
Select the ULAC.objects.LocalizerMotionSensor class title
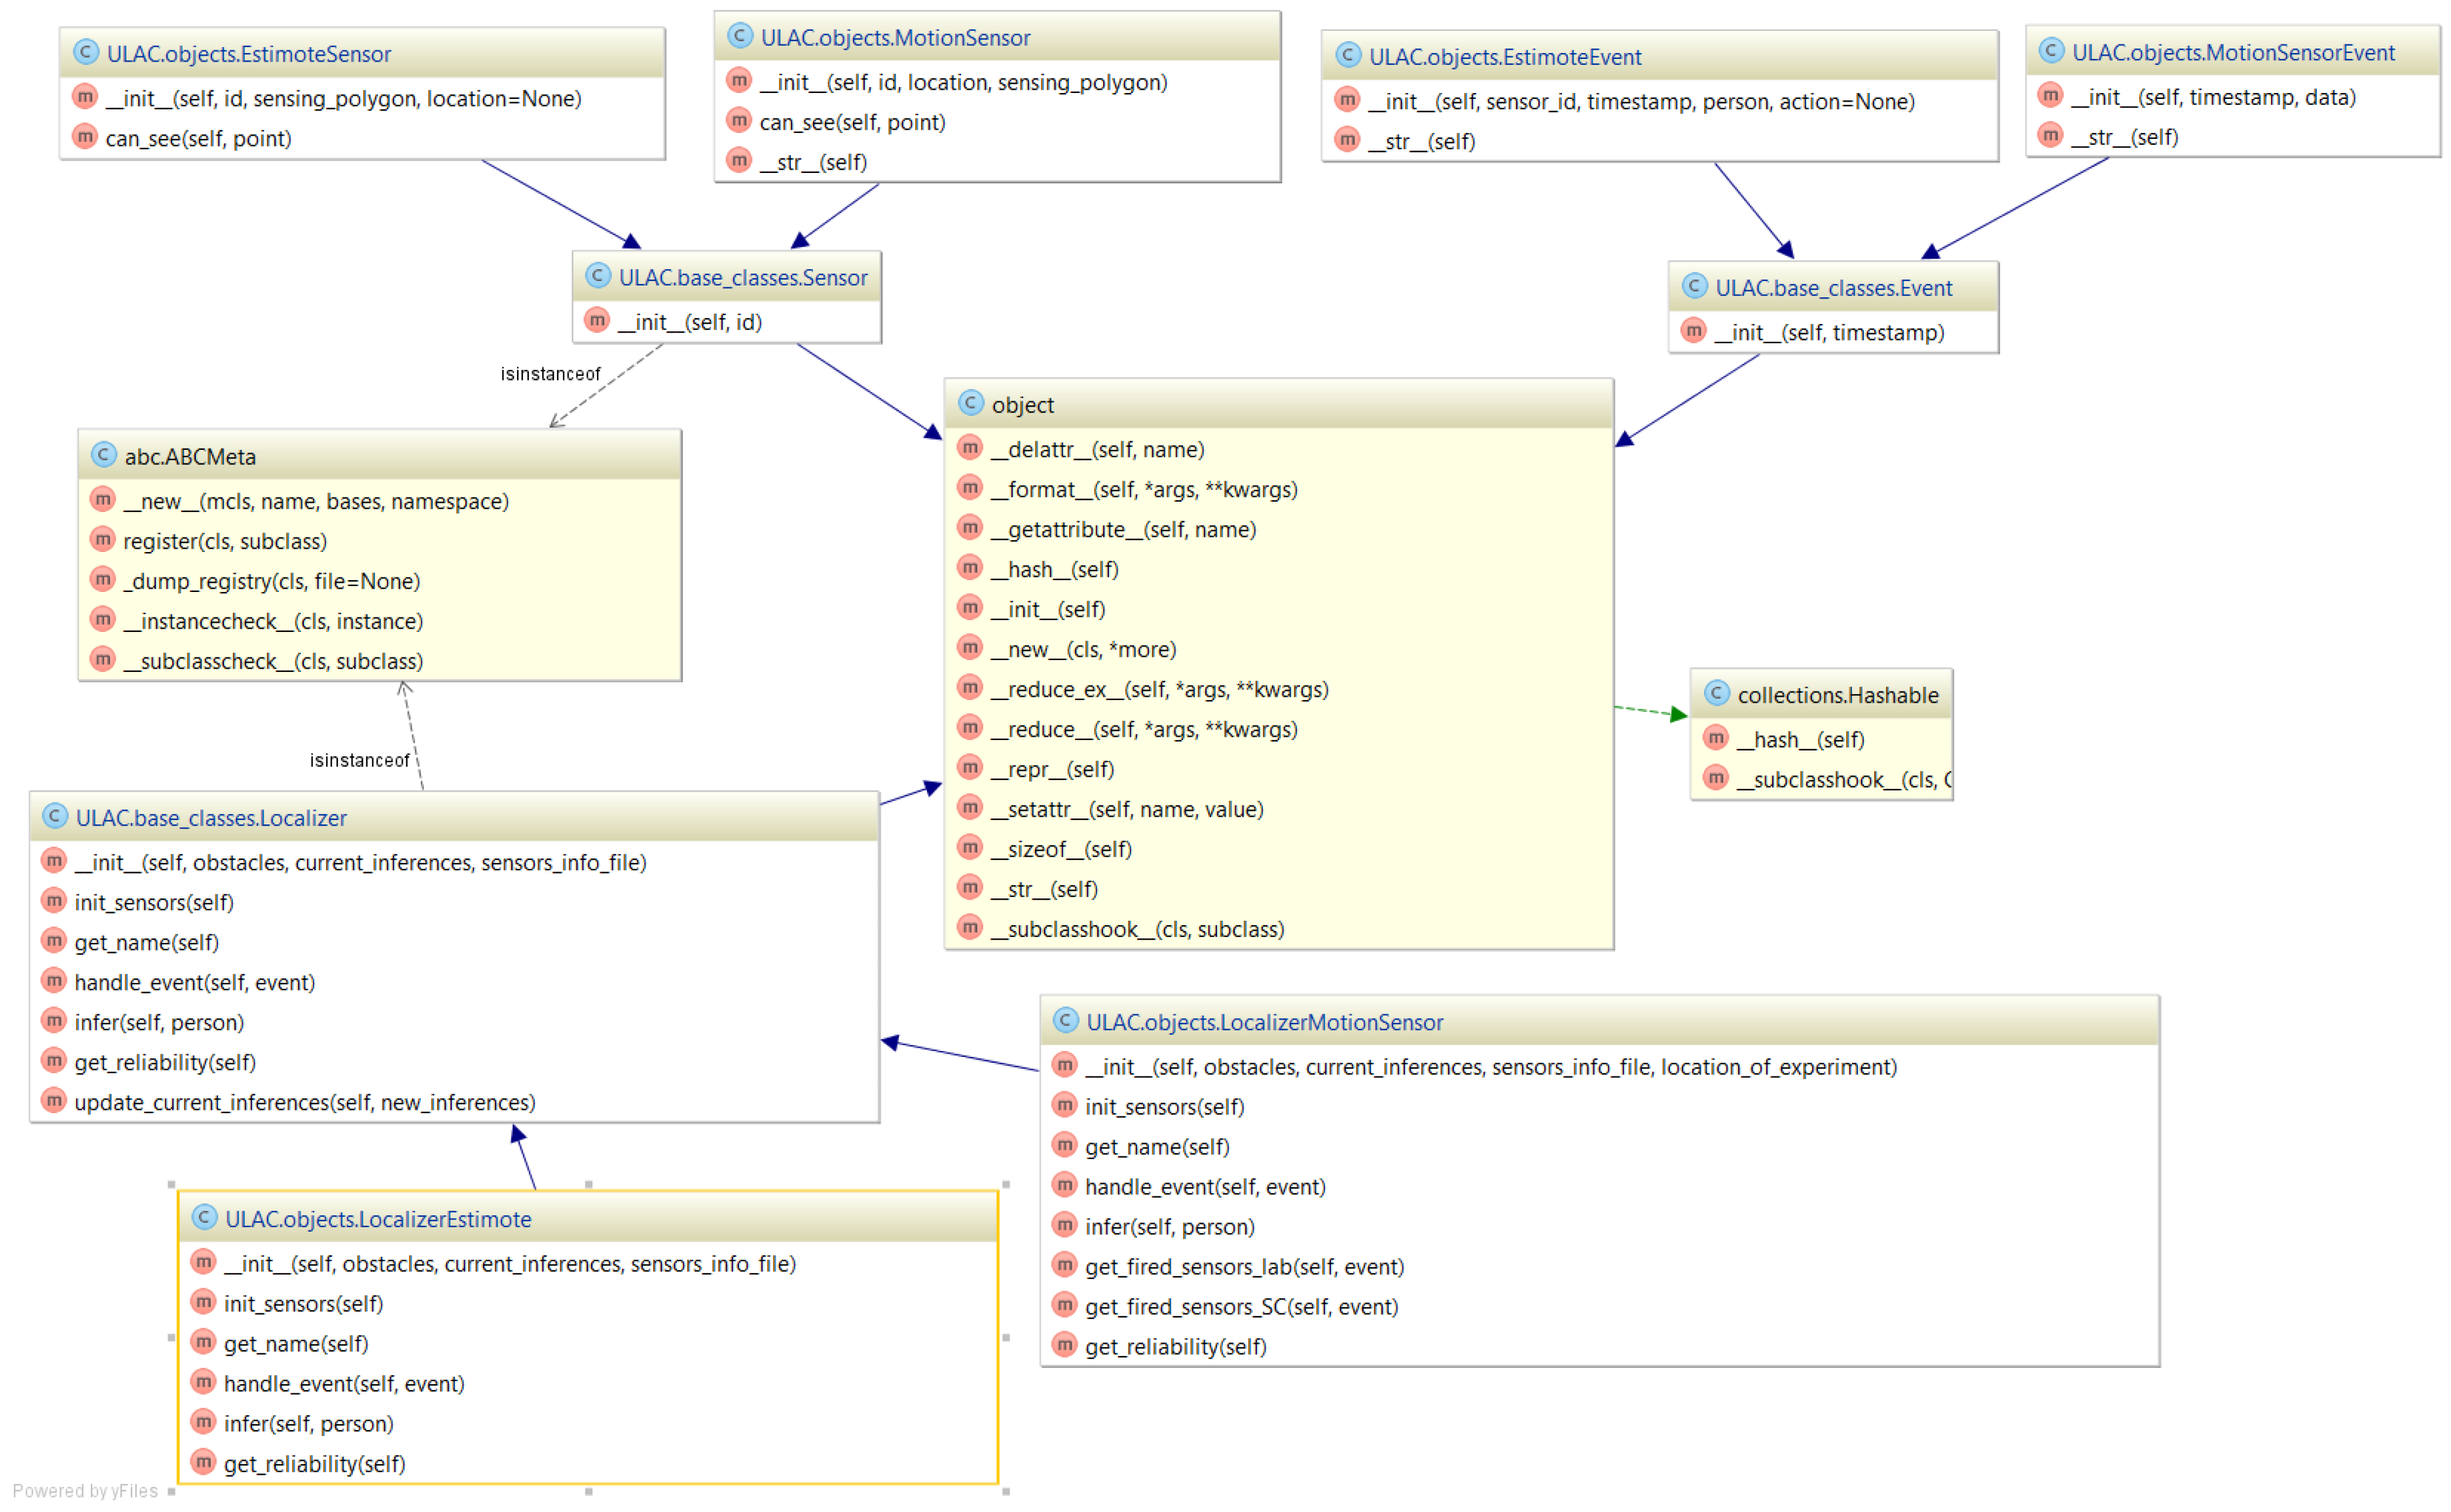coord(1265,1022)
